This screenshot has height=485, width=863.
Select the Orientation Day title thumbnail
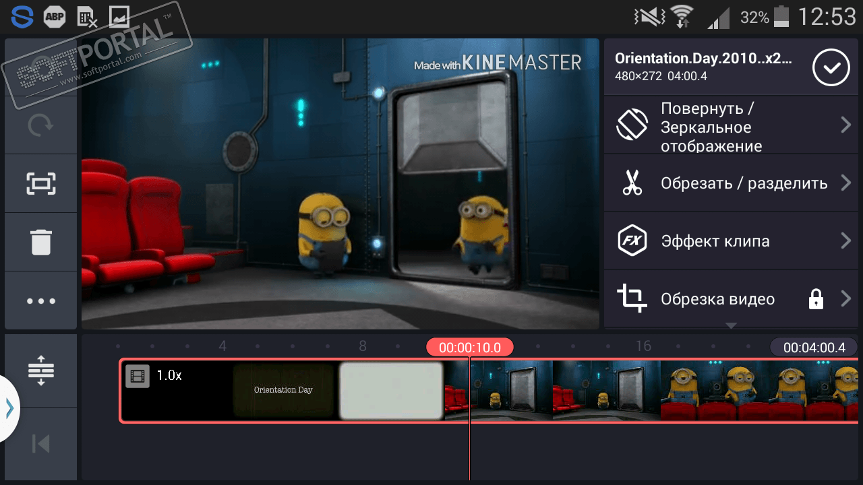(284, 390)
